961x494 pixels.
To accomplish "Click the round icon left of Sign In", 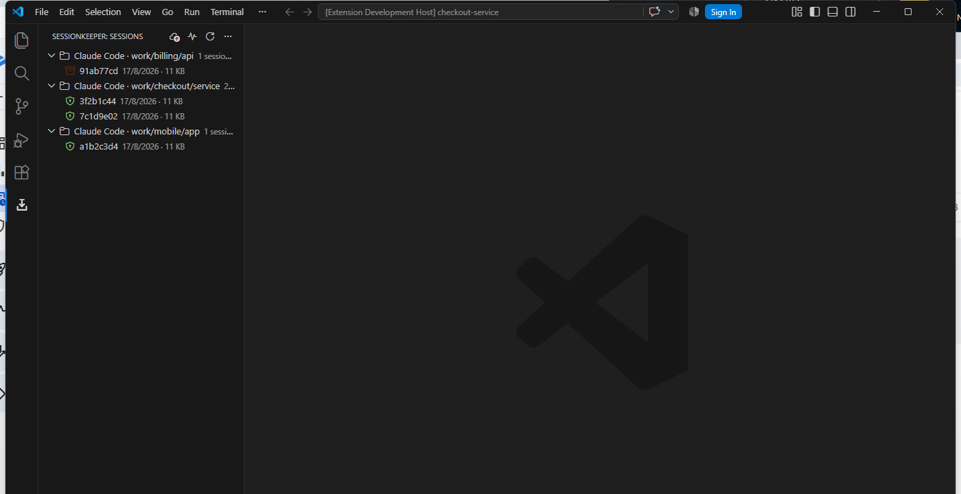I will (x=694, y=12).
